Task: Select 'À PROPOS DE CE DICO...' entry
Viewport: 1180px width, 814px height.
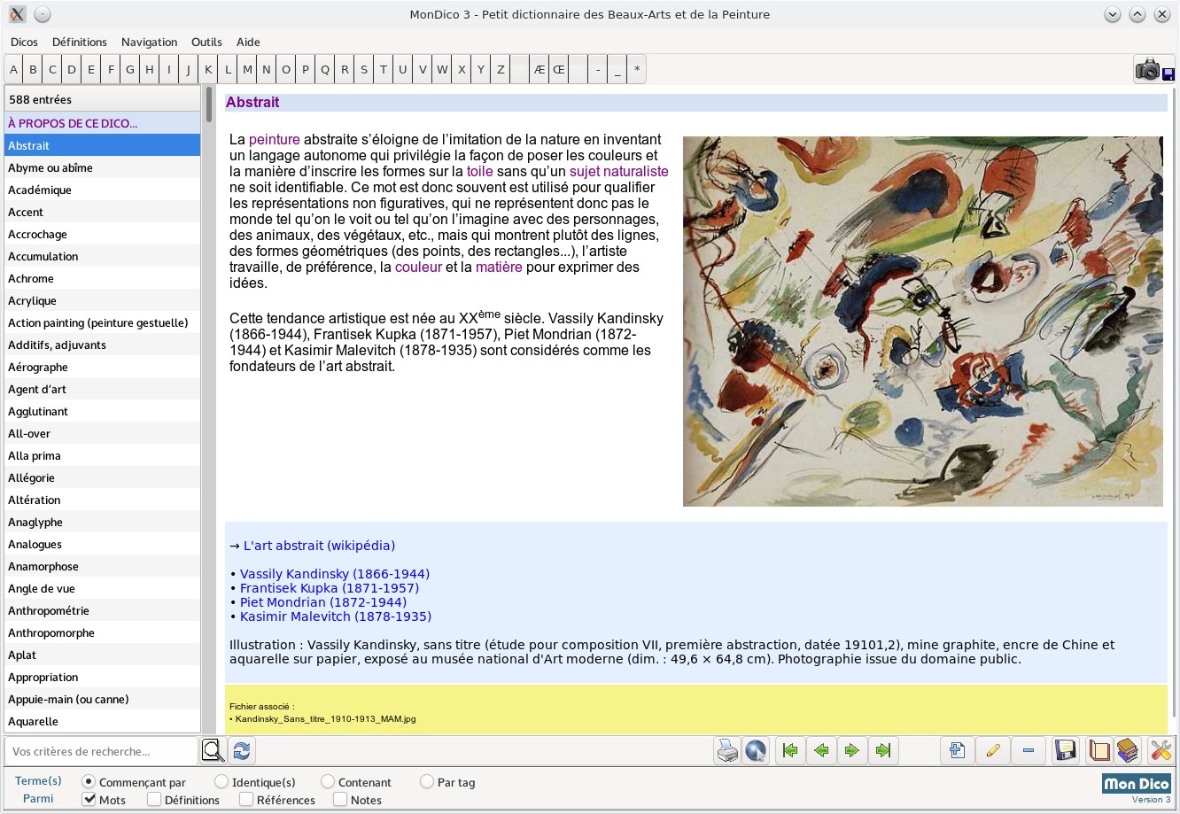Action: tap(103, 123)
